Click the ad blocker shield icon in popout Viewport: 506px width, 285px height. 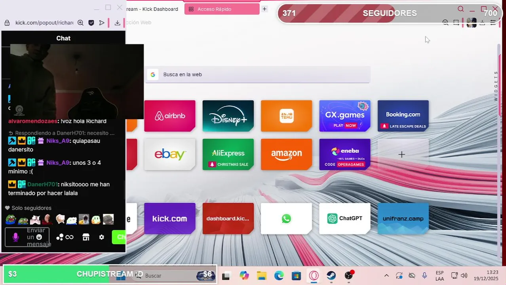pos(91,23)
